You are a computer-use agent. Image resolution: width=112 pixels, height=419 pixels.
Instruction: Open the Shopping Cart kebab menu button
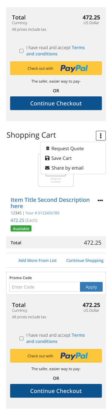coord(101,135)
